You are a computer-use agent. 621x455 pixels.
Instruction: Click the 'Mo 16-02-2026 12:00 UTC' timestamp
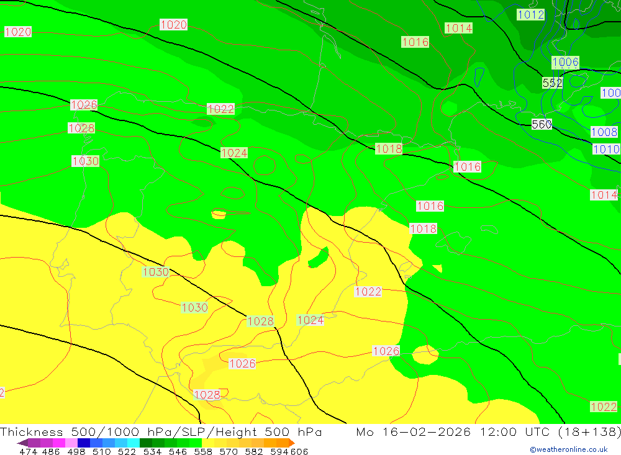coord(455,431)
